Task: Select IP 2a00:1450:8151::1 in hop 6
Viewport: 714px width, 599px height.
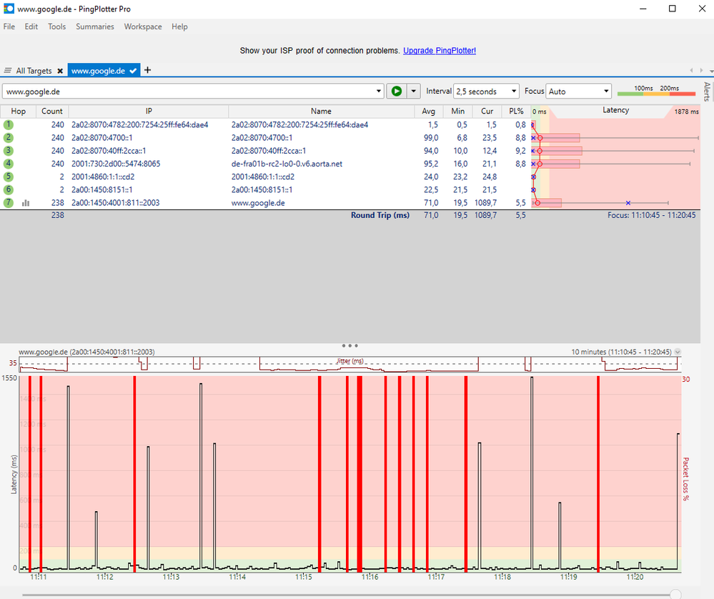Action: pyautogui.click(x=102, y=189)
